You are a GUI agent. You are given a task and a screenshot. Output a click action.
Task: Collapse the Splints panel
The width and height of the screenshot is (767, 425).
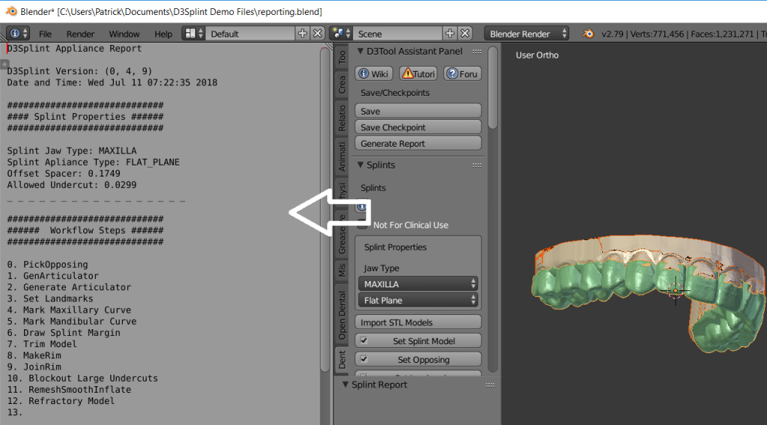point(360,165)
